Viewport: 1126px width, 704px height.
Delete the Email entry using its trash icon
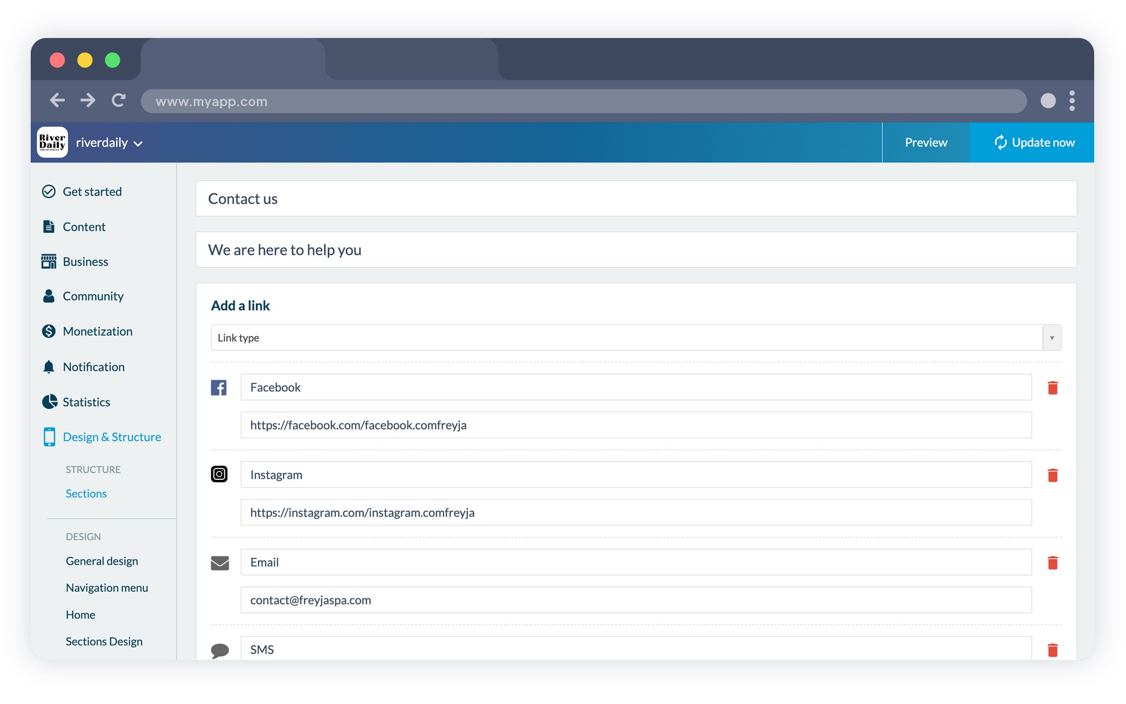tap(1053, 563)
